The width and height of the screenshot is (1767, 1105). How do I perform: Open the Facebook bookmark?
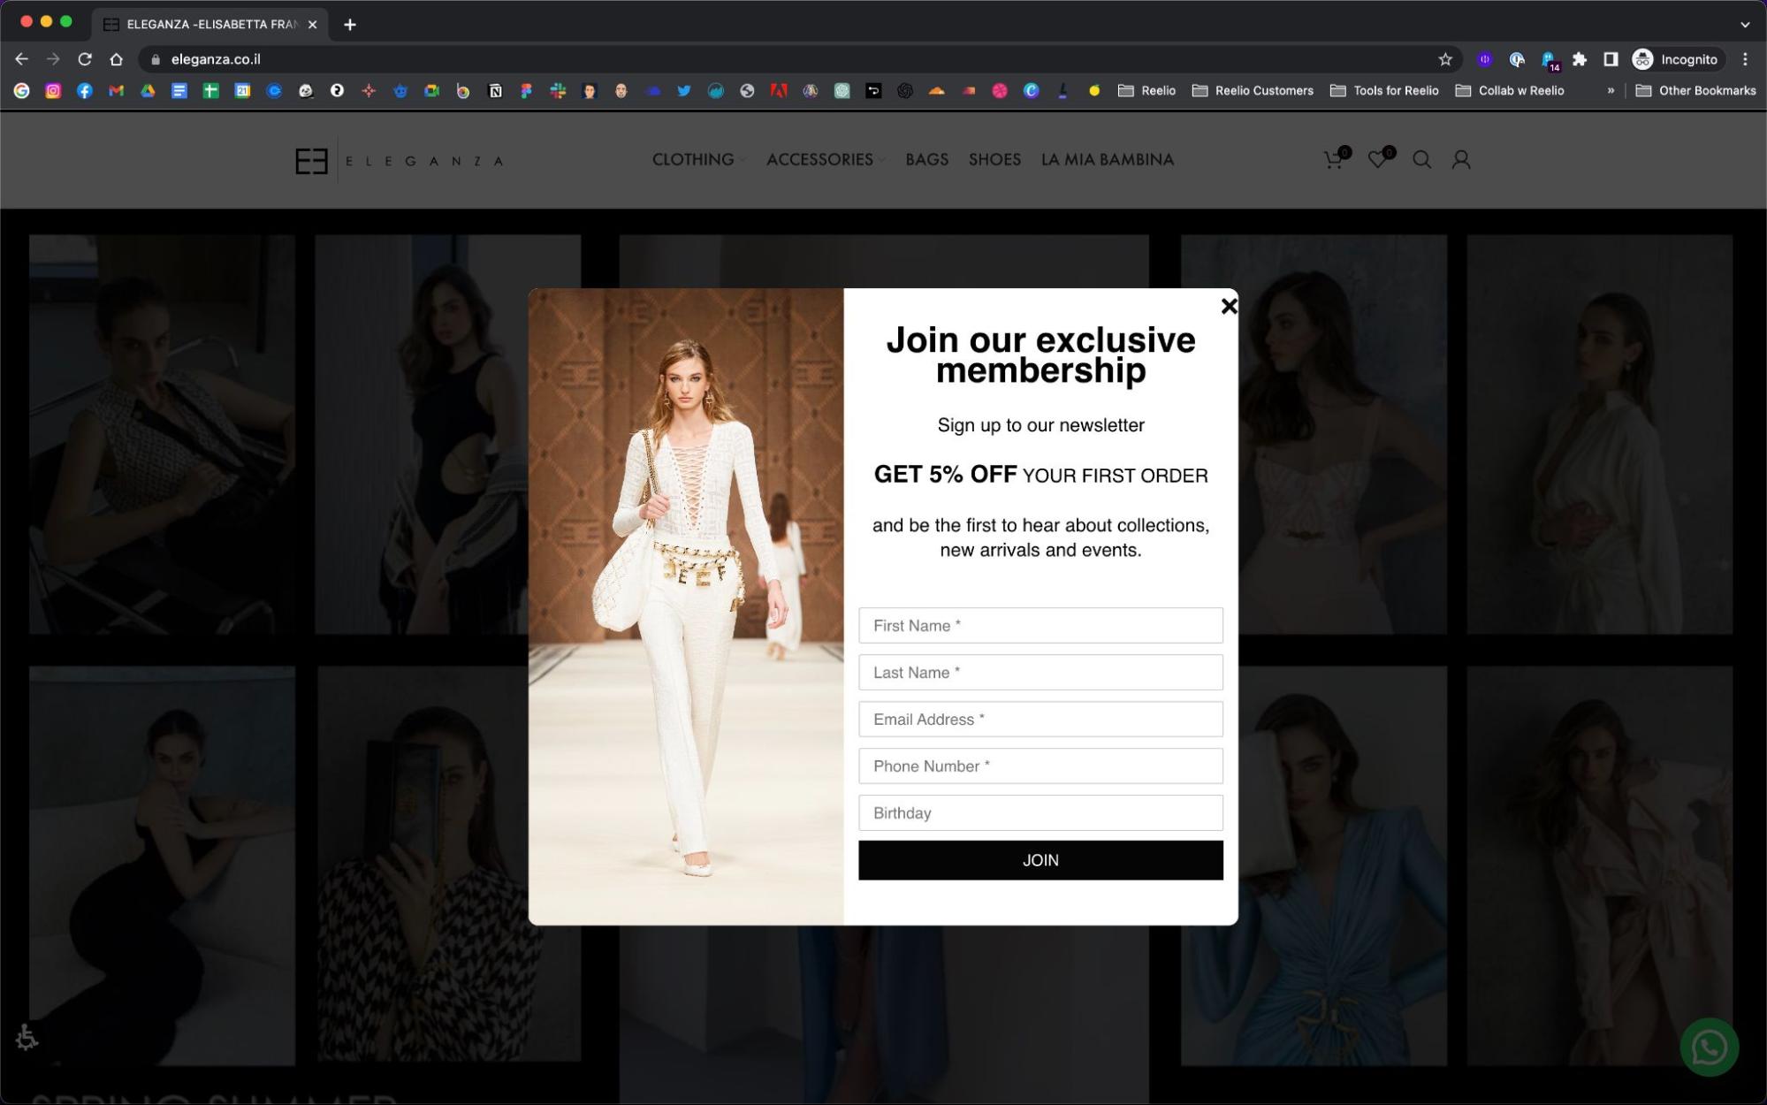[85, 90]
